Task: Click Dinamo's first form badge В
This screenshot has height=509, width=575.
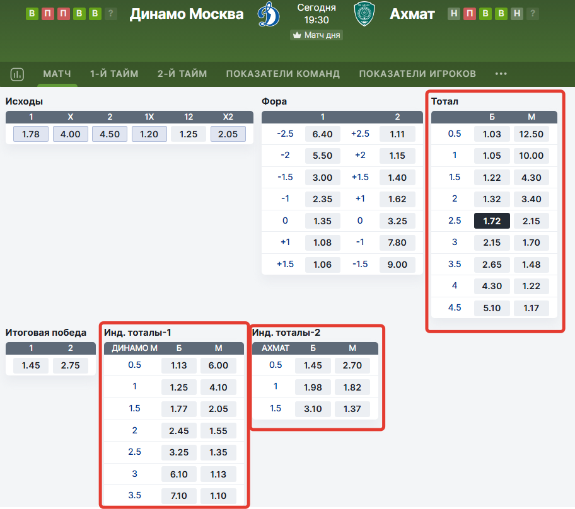Action: pyautogui.click(x=32, y=14)
